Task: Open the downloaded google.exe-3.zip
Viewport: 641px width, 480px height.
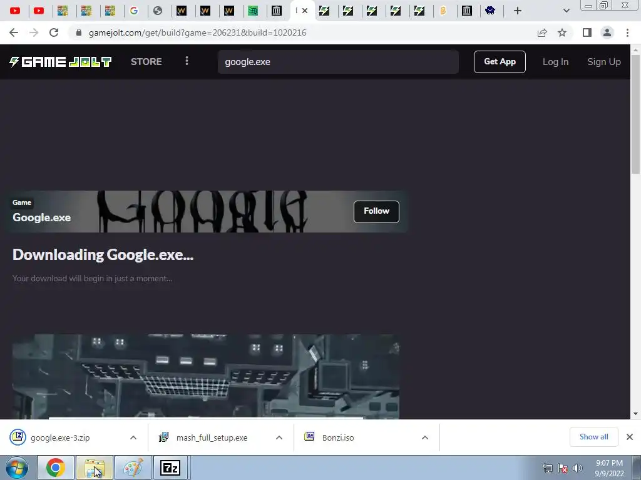Action: [x=60, y=437]
